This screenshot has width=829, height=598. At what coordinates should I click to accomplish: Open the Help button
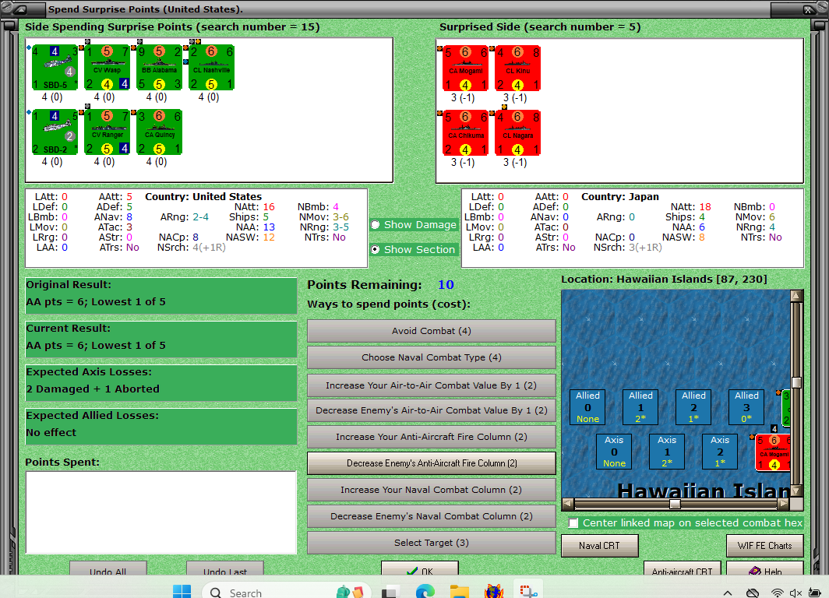click(765, 568)
